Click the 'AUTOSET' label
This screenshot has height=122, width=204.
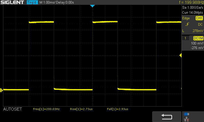(x=12, y=109)
